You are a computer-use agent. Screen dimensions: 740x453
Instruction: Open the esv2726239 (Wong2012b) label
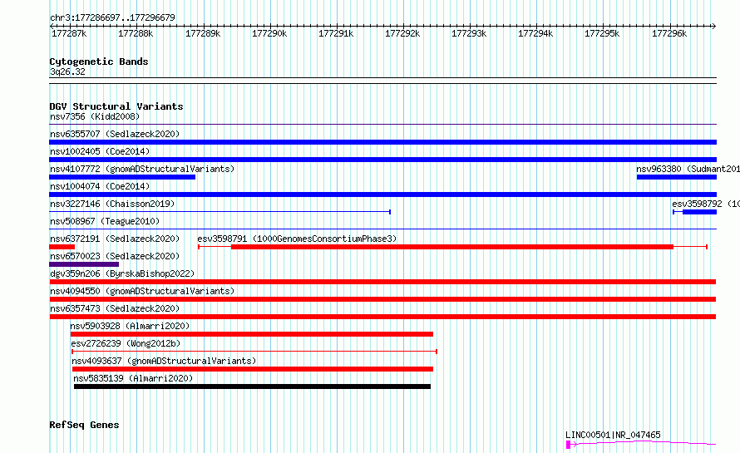pyautogui.click(x=126, y=343)
